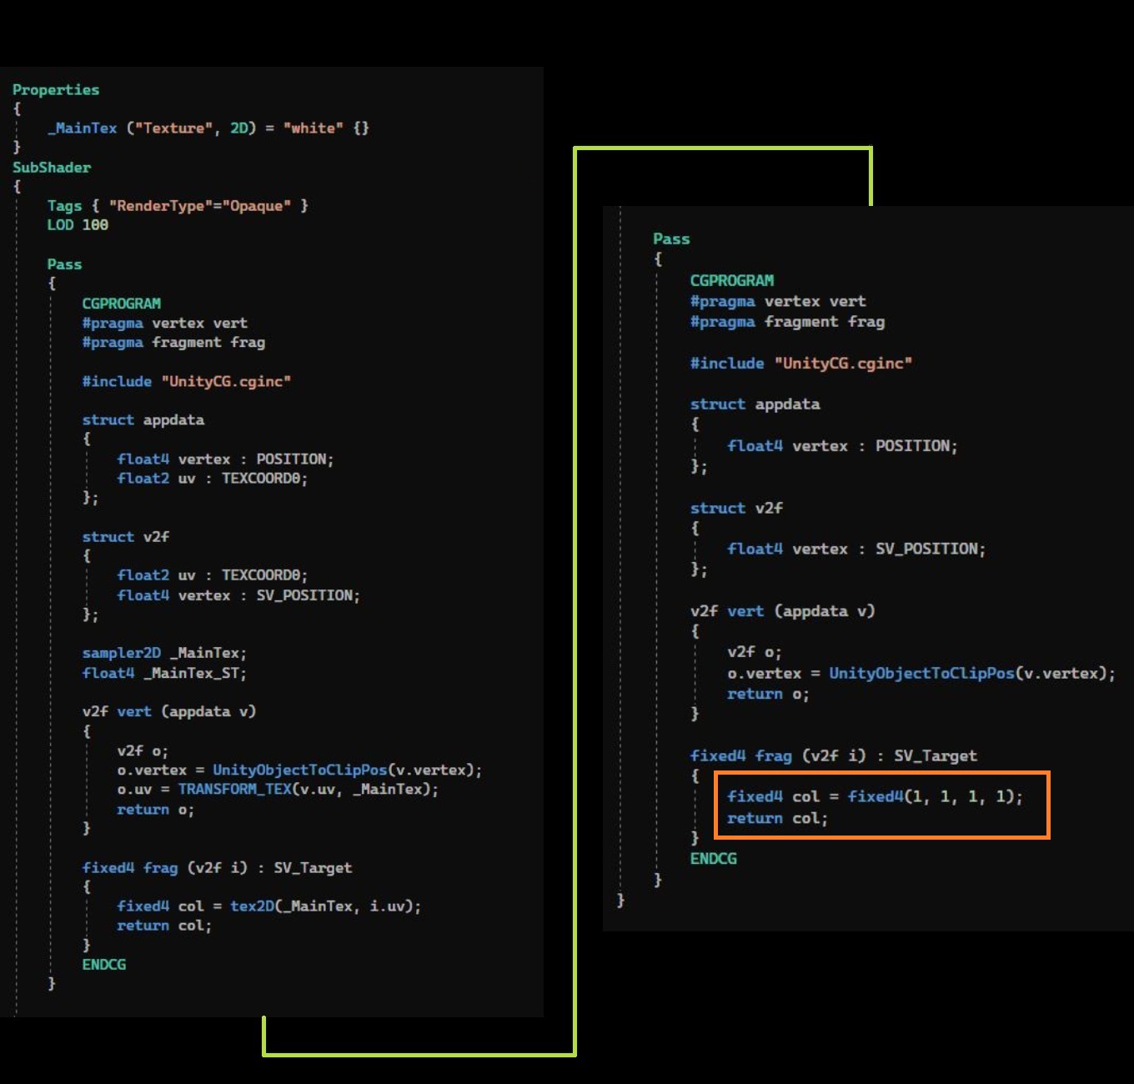The image size is (1134, 1084).
Task: Click 'float4 vertex : POSITION;' in the Properties listing
Action: 226,459
